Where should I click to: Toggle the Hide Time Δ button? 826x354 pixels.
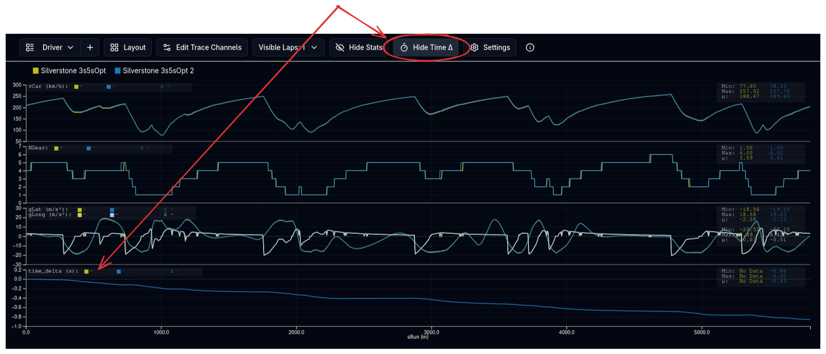point(426,47)
